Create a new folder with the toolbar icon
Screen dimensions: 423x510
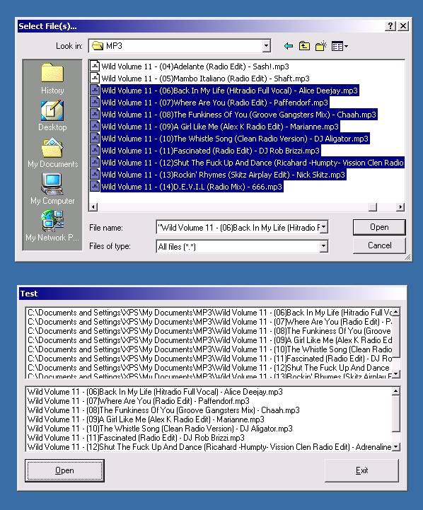click(x=321, y=46)
